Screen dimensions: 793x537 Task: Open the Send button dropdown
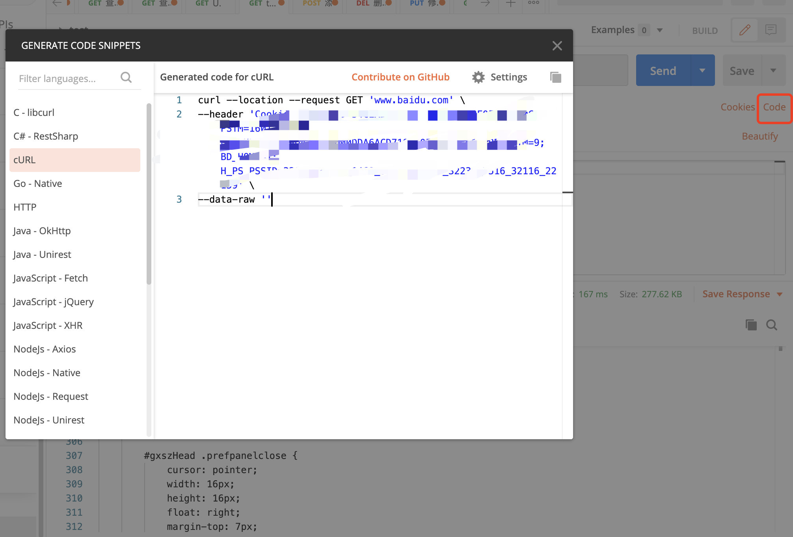click(x=702, y=70)
